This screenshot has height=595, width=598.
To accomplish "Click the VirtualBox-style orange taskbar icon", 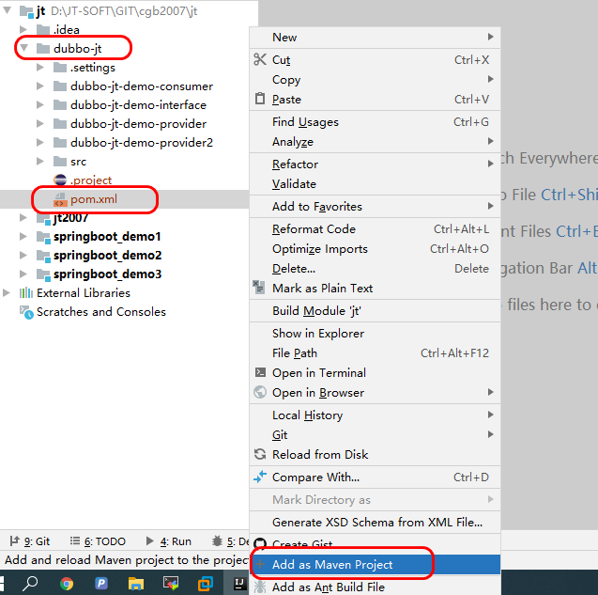I will 205,584.
